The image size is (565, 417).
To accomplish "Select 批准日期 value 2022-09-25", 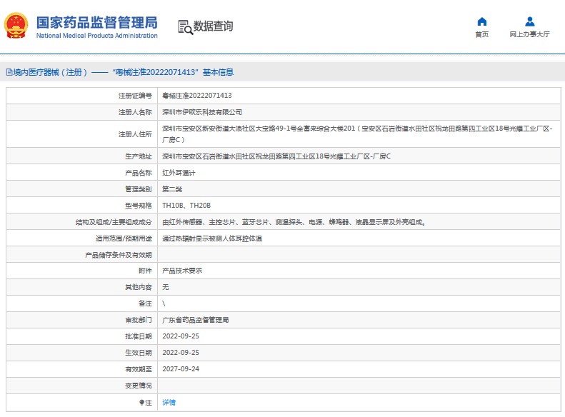I will point(181,336).
